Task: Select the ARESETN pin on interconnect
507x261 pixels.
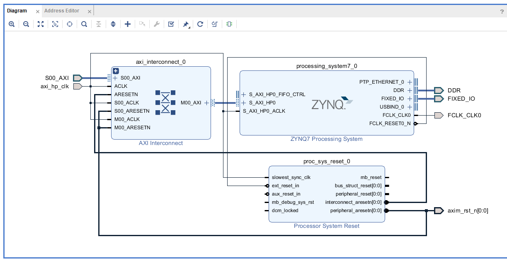Action: [x=126, y=94]
